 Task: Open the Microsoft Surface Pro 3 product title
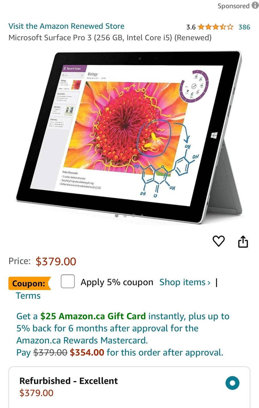pos(110,38)
